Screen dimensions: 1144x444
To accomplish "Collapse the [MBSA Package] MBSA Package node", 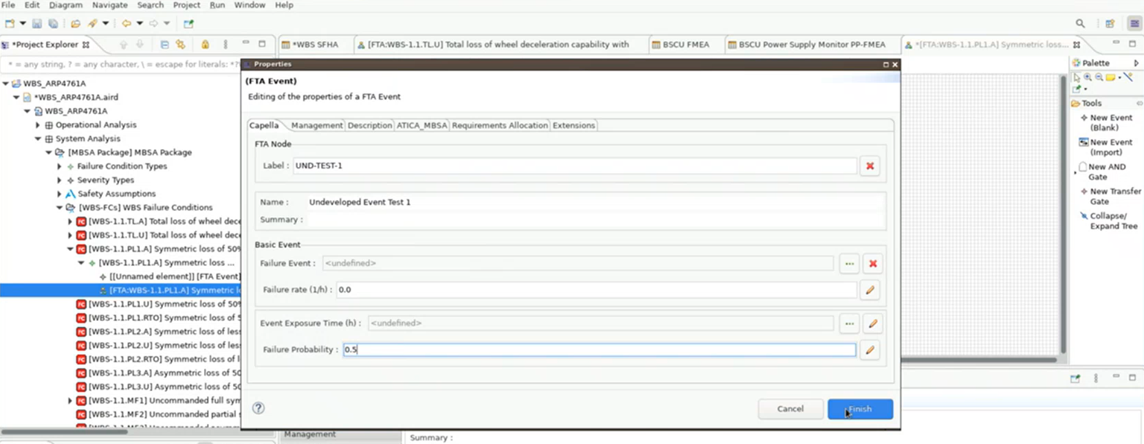I will (x=49, y=153).
